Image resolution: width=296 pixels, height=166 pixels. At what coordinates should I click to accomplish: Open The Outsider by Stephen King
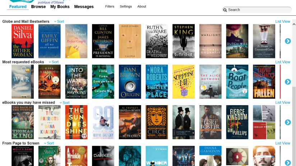pos(184,41)
